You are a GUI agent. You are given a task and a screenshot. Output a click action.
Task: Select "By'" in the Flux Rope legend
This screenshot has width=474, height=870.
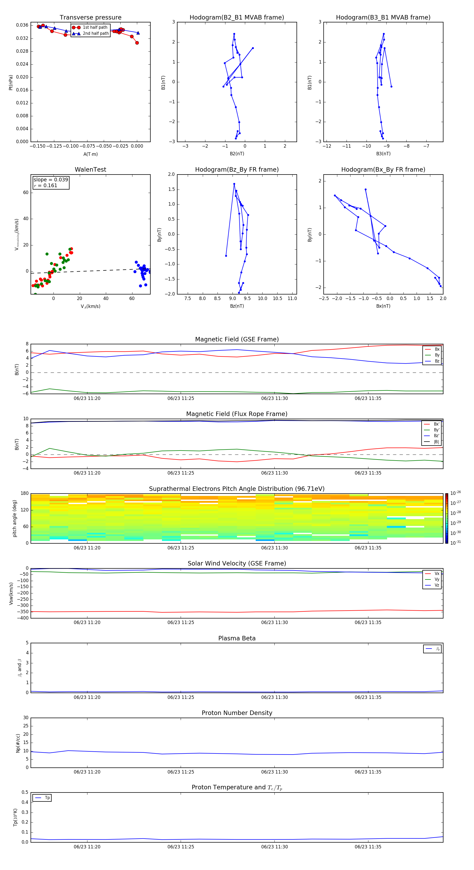432,430
